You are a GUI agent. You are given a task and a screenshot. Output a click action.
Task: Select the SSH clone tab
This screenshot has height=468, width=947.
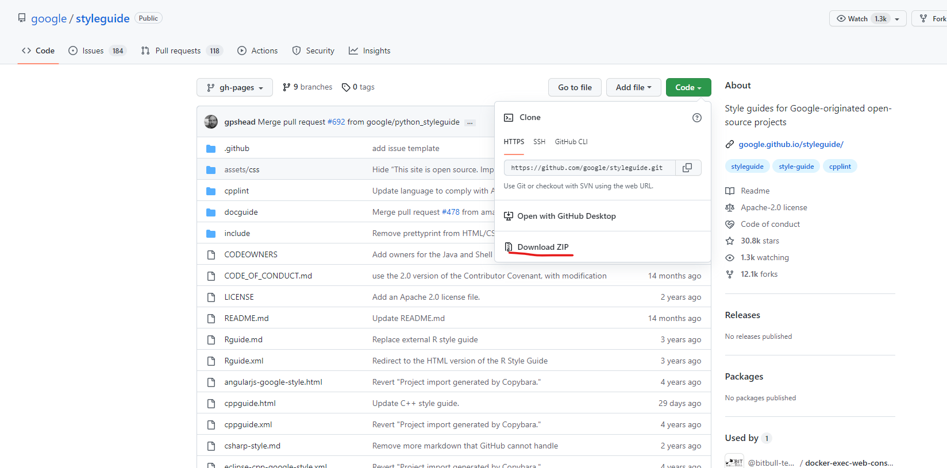(539, 142)
